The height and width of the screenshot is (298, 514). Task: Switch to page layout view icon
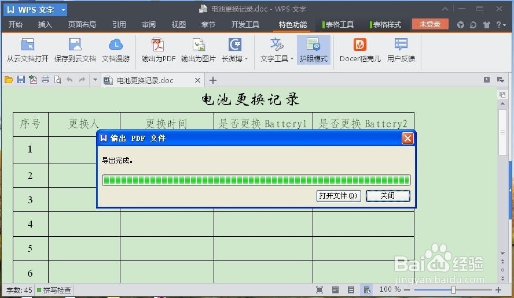pos(335,290)
